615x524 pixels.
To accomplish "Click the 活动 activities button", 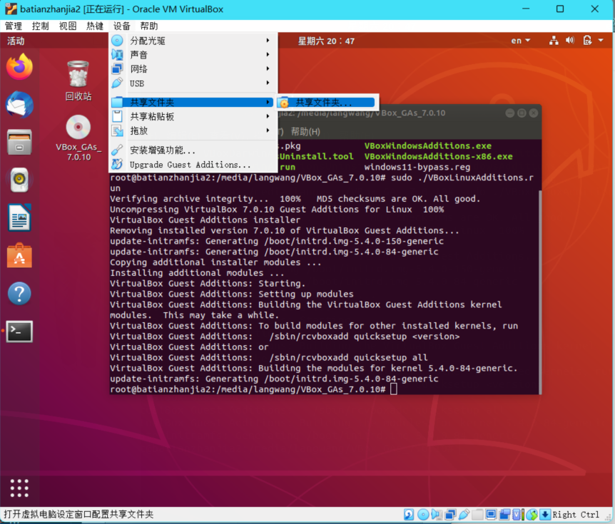I will 16,41.
